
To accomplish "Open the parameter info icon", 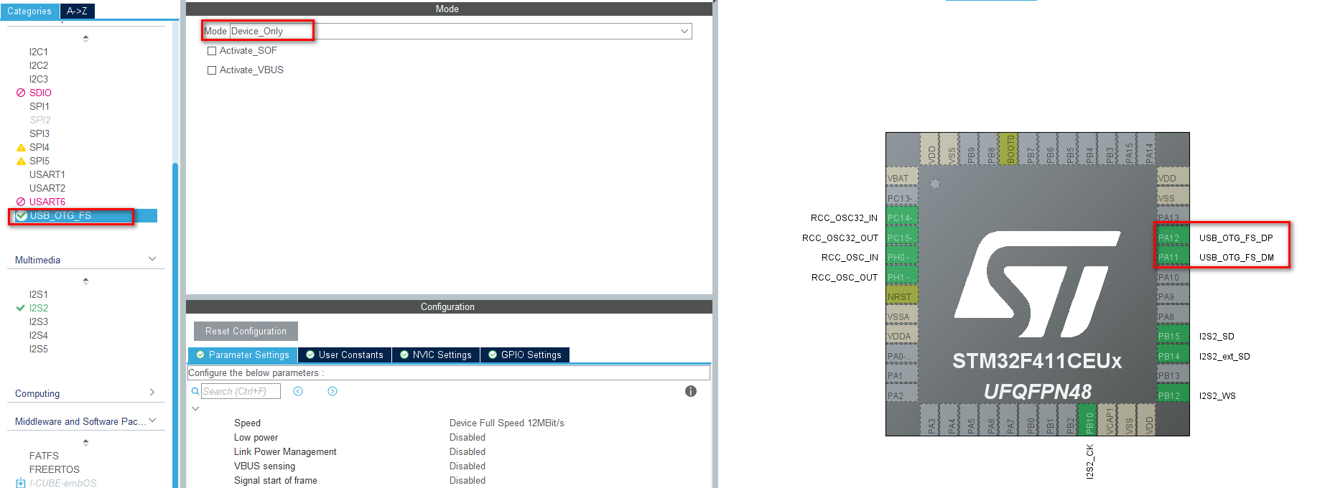I will pyautogui.click(x=691, y=391).
